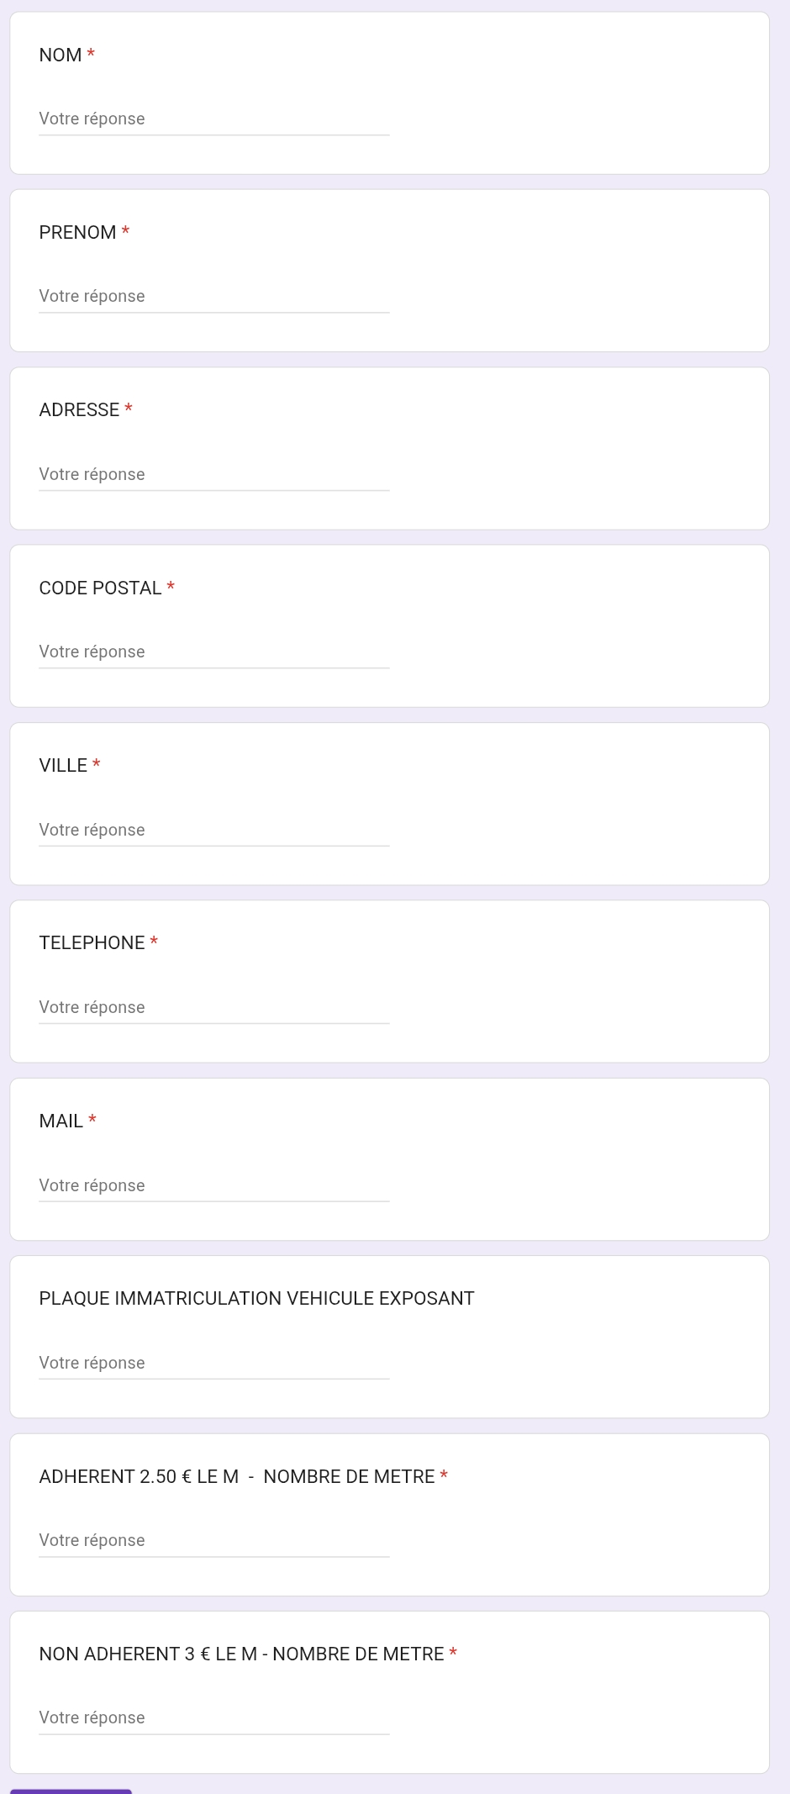790x1794 pixels.
Task: Select the ADRESSE question label text
Action: pyautogui.click(x=79, y=410)
